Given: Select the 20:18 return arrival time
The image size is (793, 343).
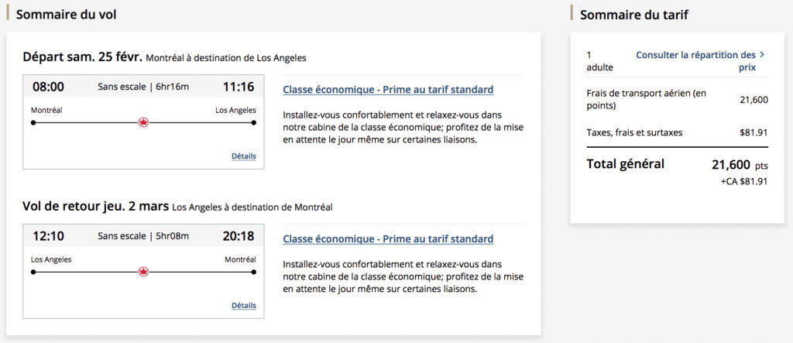Looking at the screenshot, I should pyautogui.click(x=239, y=236).
